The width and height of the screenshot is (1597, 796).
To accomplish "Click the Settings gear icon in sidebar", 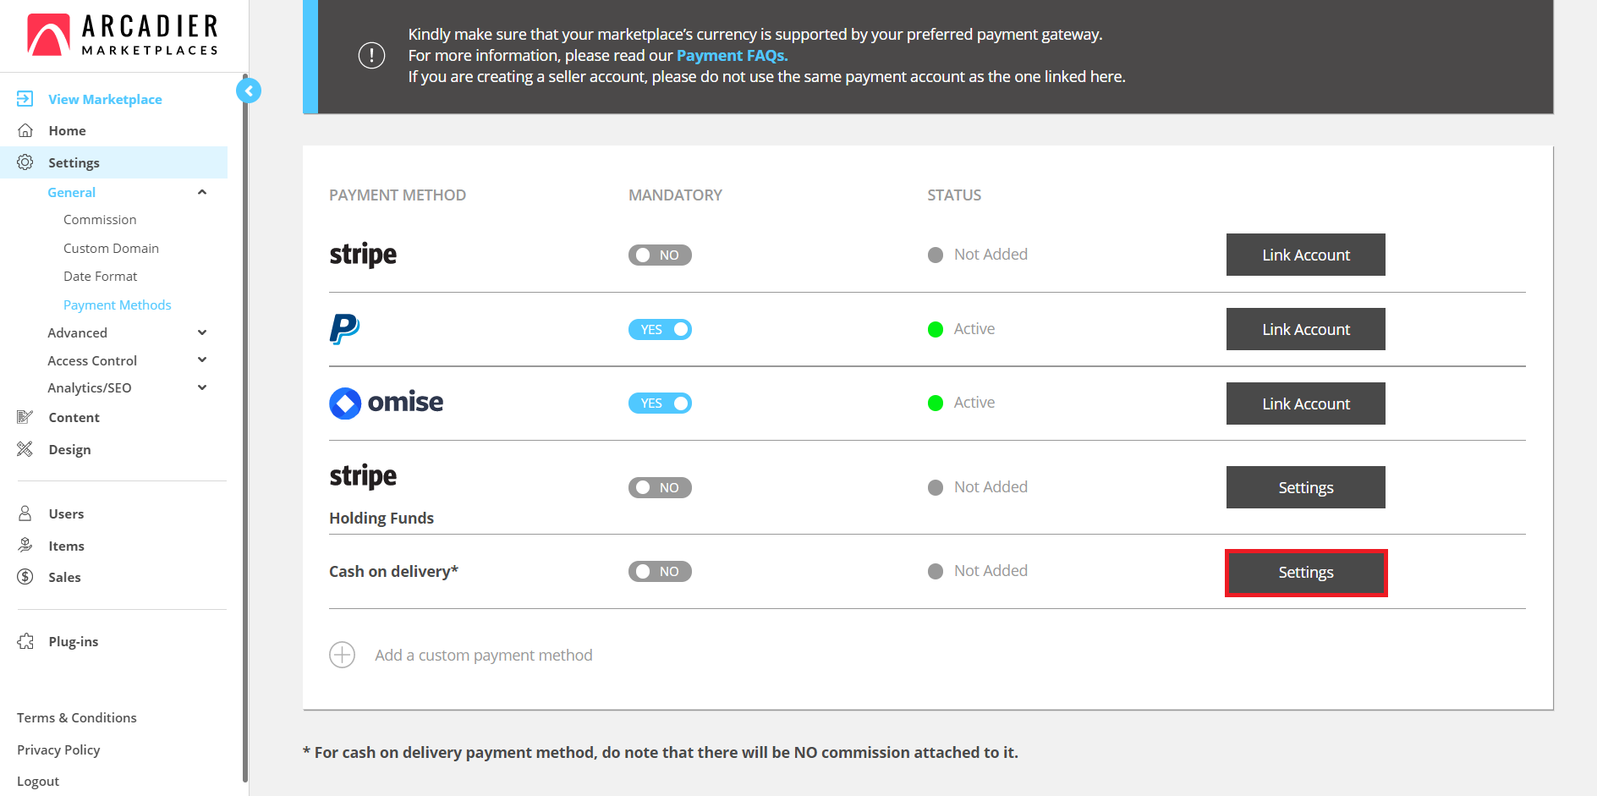I will pos(25,162).
